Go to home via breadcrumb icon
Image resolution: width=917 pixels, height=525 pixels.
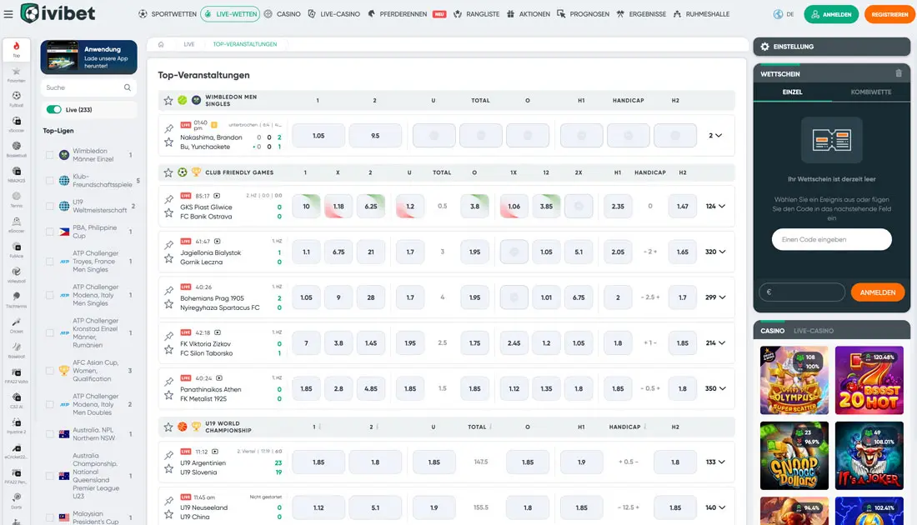point(161,44)
